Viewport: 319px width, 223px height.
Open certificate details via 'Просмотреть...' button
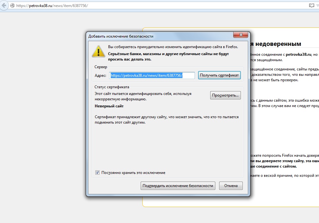point(225,95)
